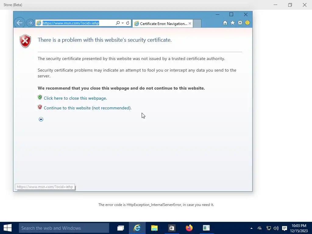
Task: Click the Internet Explorer taskbar icon
Action: [137, 228]
